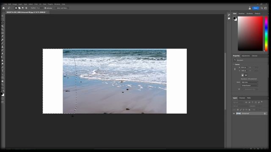Click the rainbow hue slider

point(266,34)
